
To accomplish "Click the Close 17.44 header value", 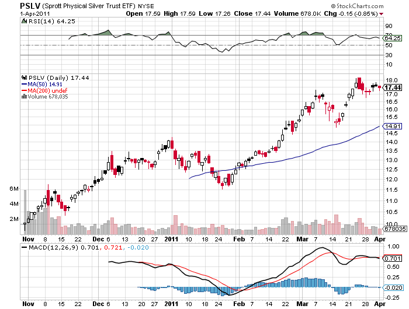I will point(252,14).
